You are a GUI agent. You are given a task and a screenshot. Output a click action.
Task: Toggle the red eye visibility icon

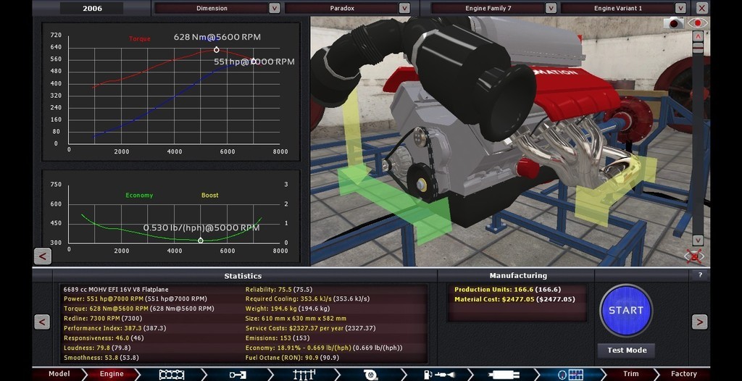tap(699, 23)
